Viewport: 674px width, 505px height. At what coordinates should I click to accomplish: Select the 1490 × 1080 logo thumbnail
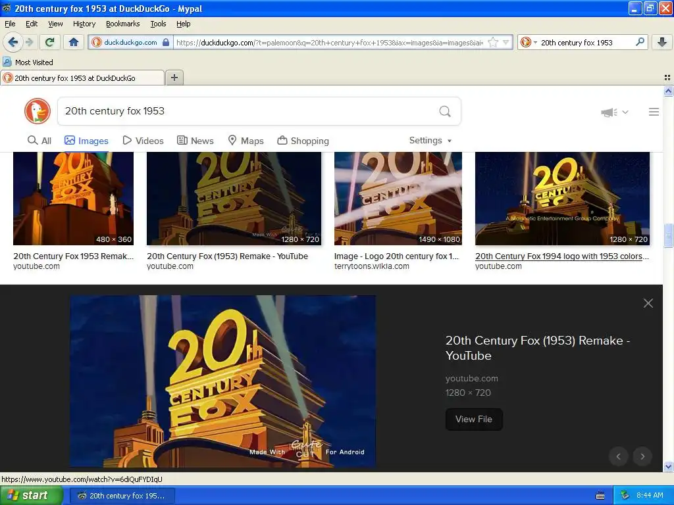(x=398, y=199)
